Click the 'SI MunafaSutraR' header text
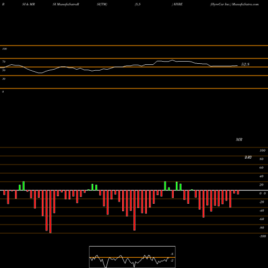Viewport: 268px width, 268px height. coord(66,4)
